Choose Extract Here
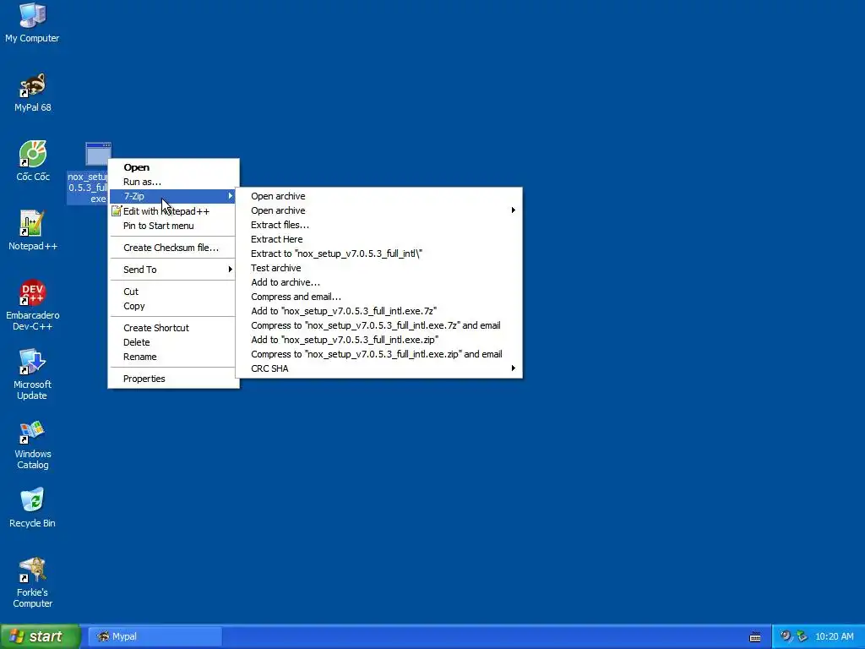The width and height of the screenshot is (865, 649). (x=378, y=239)
